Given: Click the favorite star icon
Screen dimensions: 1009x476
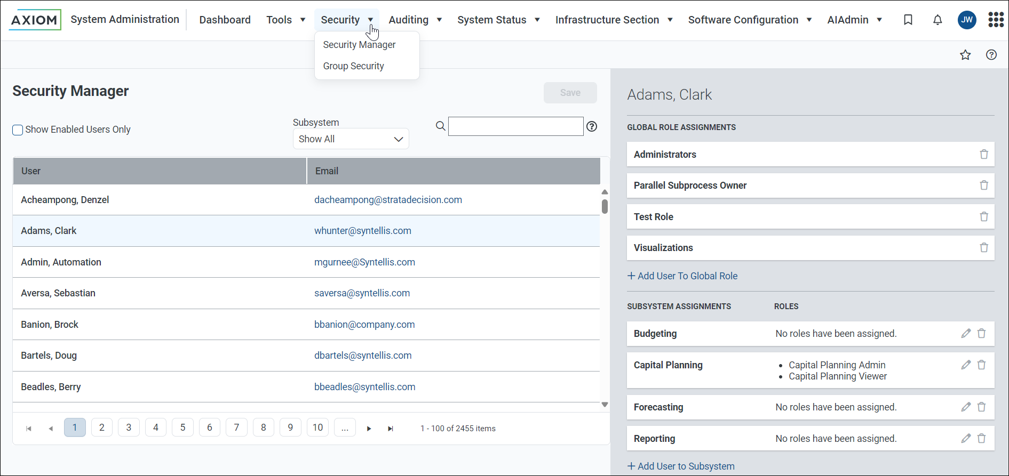Looking at the screenshot, I should click(965, 55).
